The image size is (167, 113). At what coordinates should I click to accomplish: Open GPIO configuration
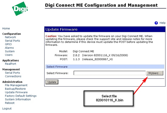(x=8, y=44)
